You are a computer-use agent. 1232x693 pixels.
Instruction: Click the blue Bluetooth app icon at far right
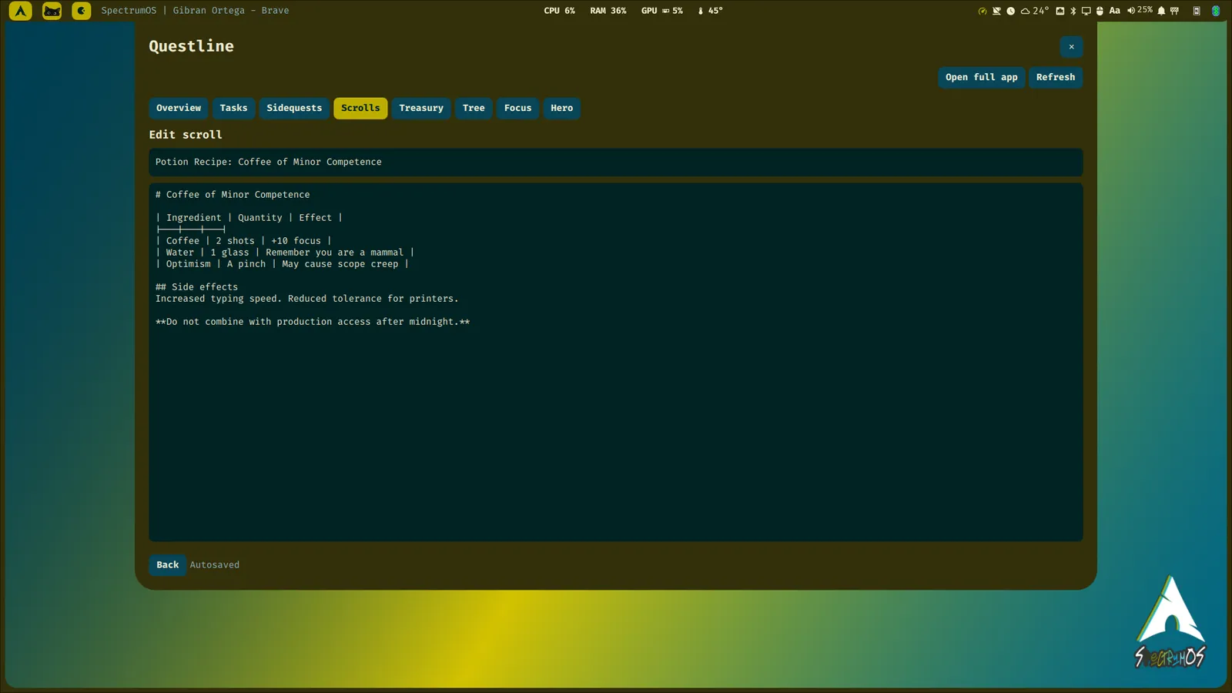pyautogui.click(x=1216, y=11)
